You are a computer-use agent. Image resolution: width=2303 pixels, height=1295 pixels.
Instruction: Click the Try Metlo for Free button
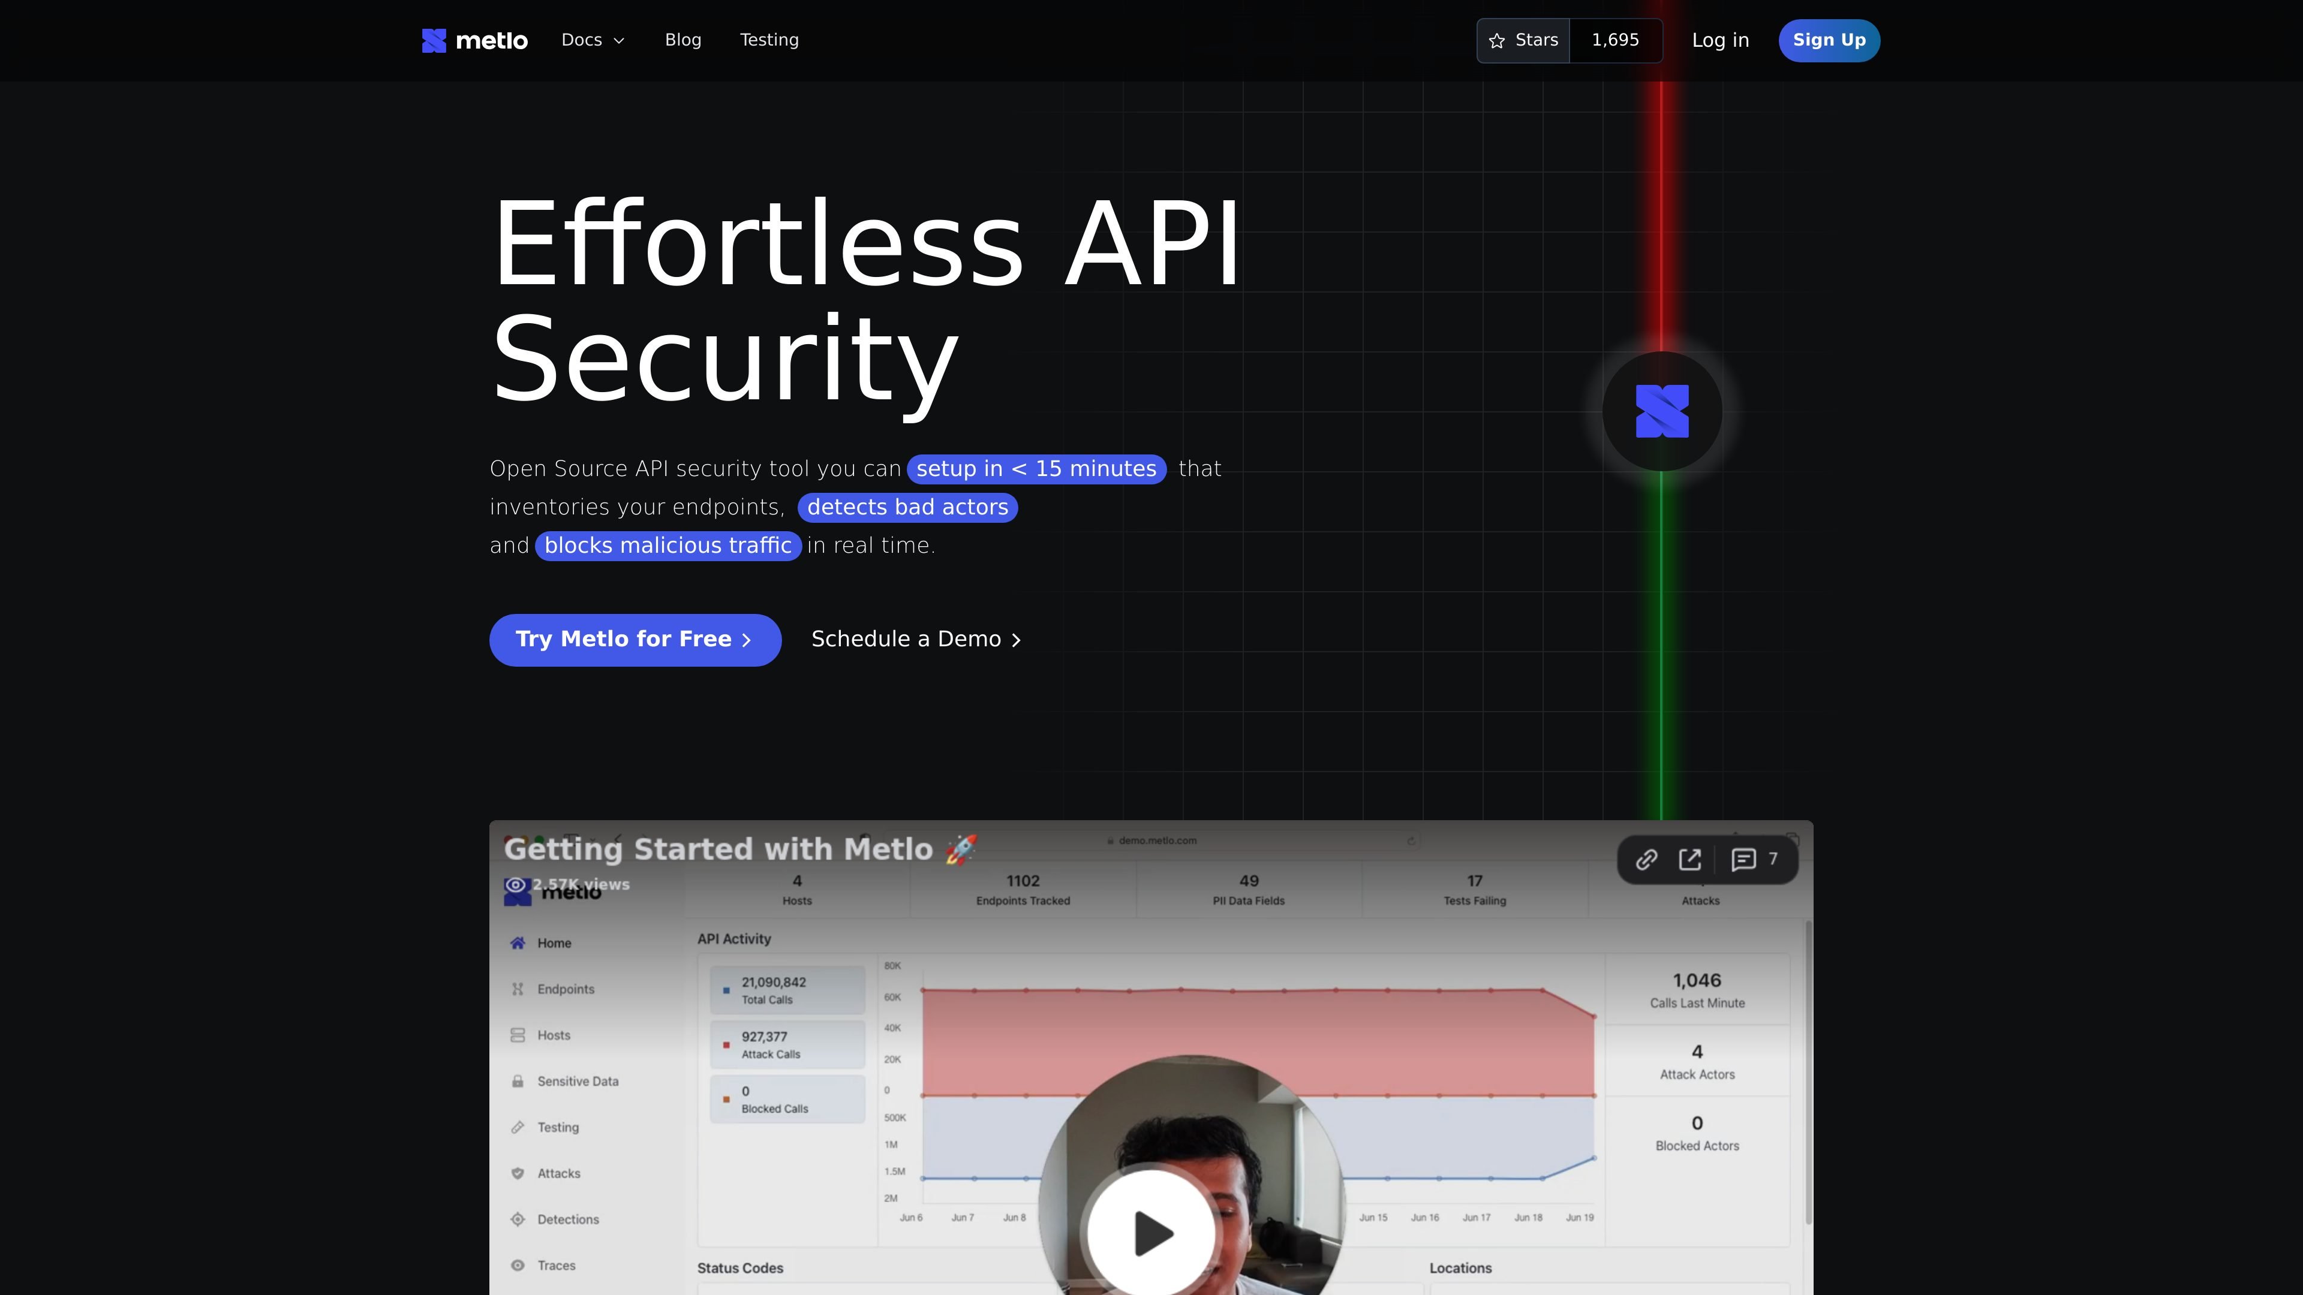click(636, 640)
